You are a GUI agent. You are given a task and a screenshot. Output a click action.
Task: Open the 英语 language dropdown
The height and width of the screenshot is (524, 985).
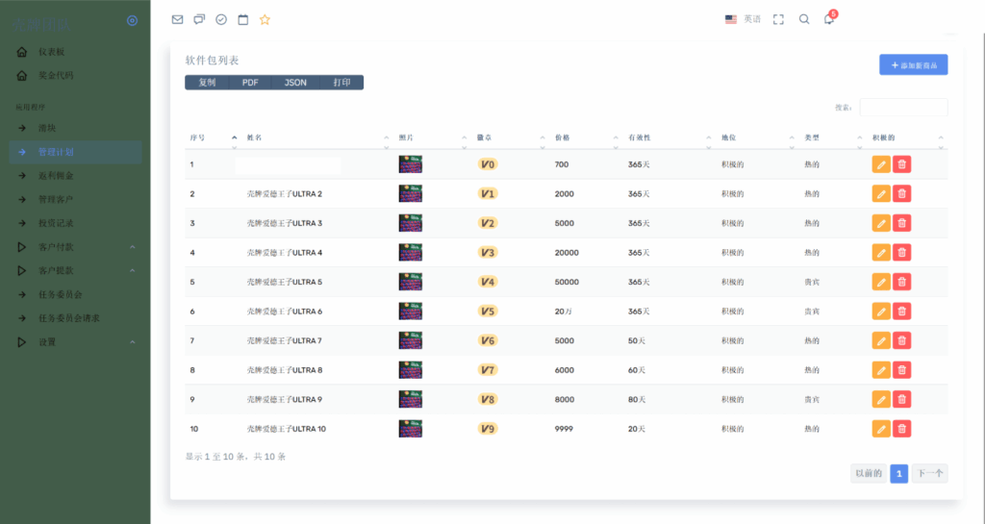743,19
